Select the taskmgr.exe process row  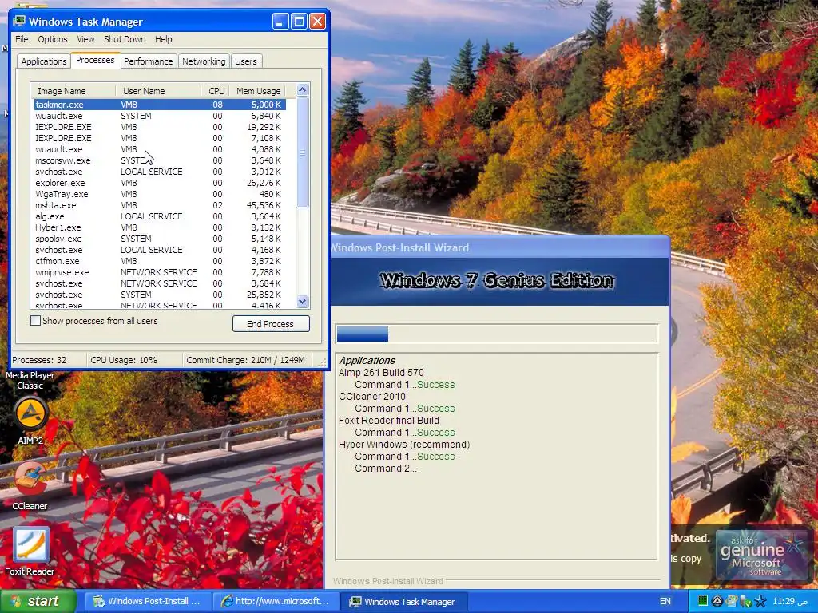click(x=160, y=105)
